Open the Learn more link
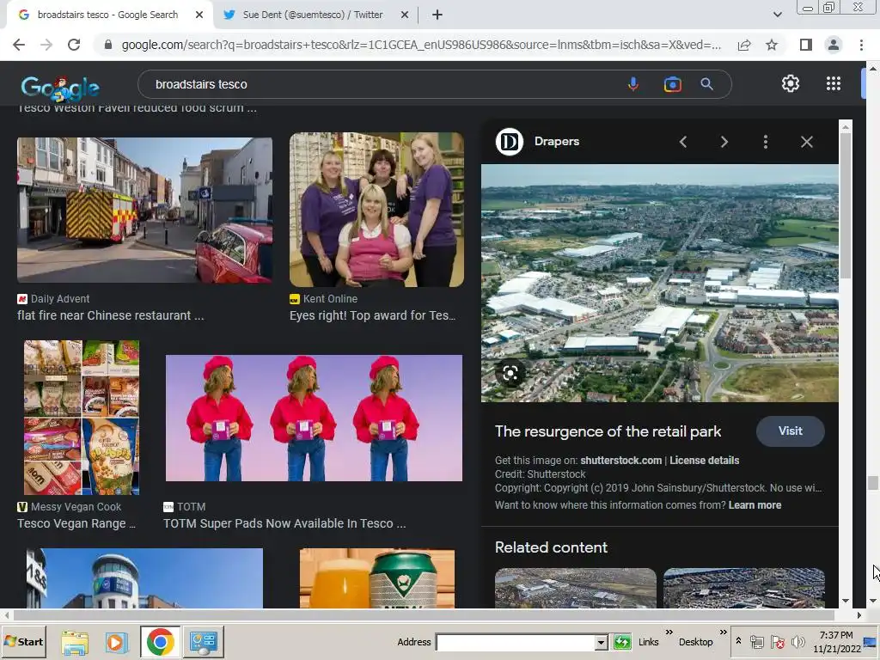 click(x=755, y=505)
